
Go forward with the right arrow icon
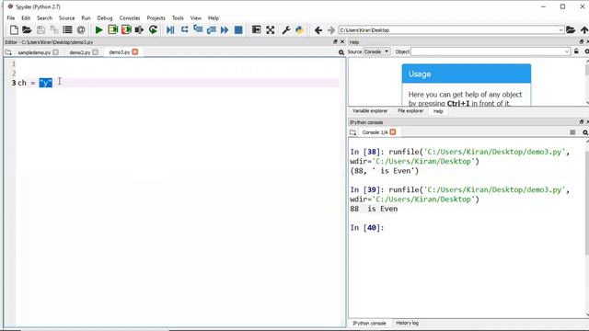point(331,30)
